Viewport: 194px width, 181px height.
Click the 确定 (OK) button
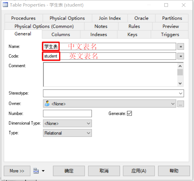pos(69,171)
